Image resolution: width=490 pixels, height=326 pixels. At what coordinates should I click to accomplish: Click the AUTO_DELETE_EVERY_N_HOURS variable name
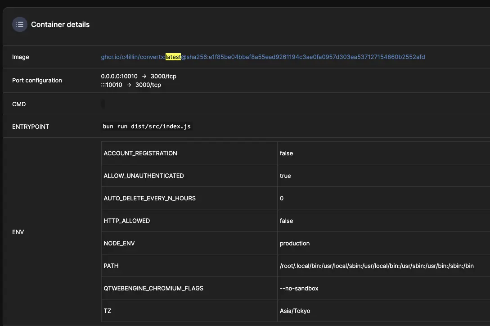coord(150,199)
